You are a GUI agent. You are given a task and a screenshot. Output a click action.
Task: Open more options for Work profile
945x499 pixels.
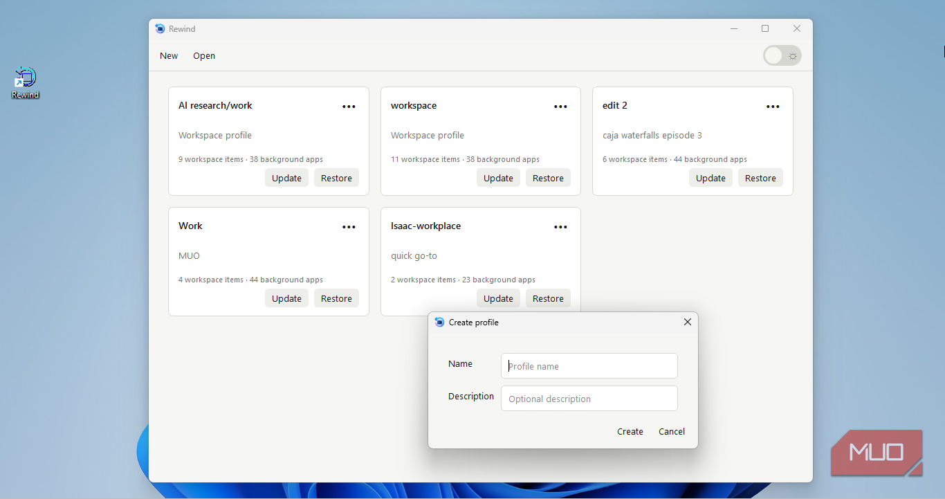pyautogui.click(x=349, y=227)
